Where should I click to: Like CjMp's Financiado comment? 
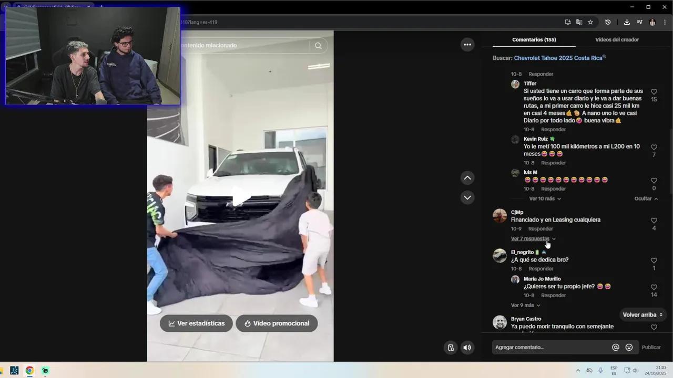pyautogui.click(x=654, y=220)
